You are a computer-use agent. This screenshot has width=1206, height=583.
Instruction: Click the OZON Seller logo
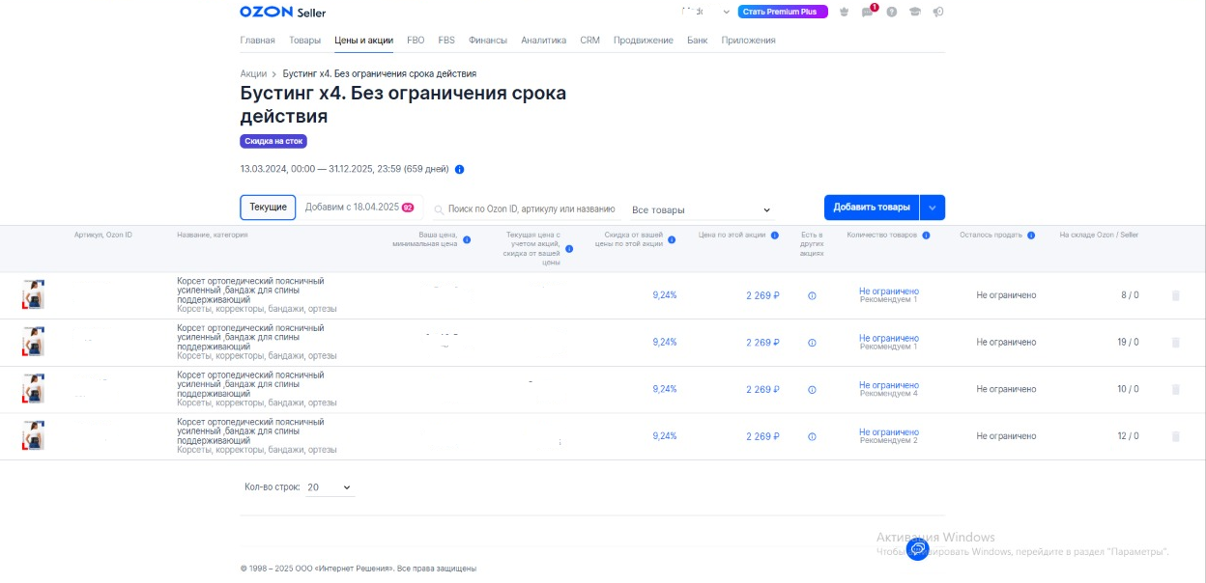point(282,13)
